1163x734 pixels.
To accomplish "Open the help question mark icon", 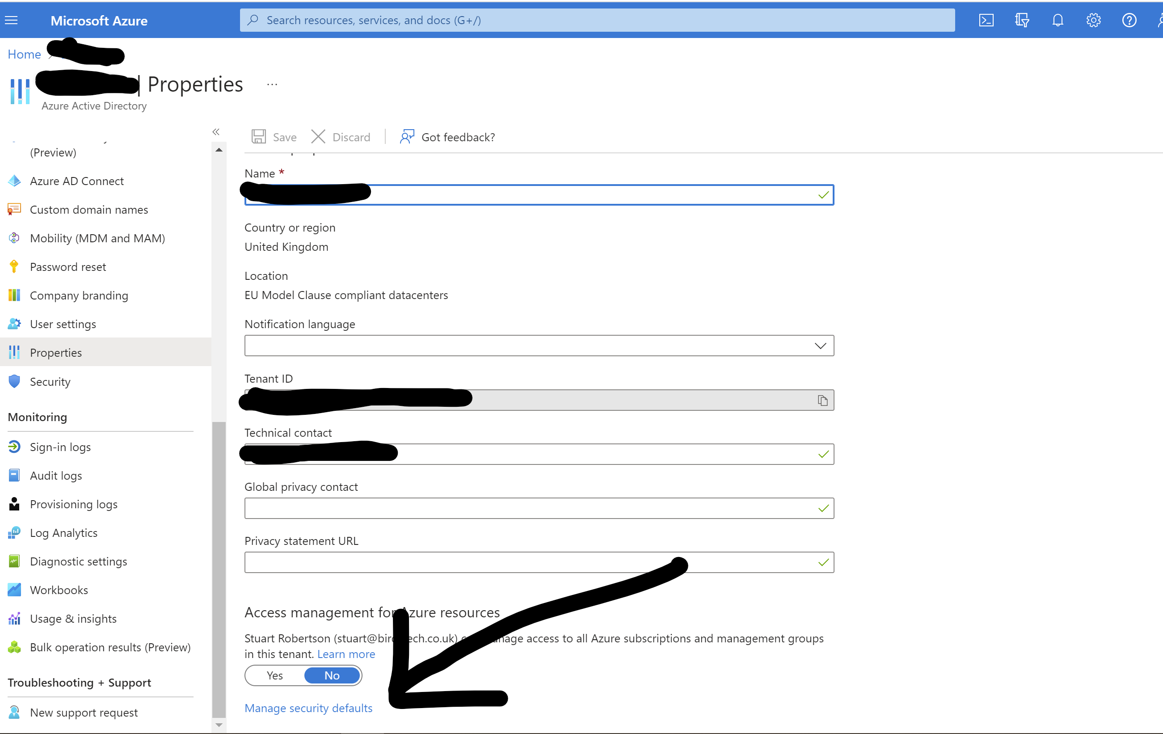I will click(x=1129, y=20).
